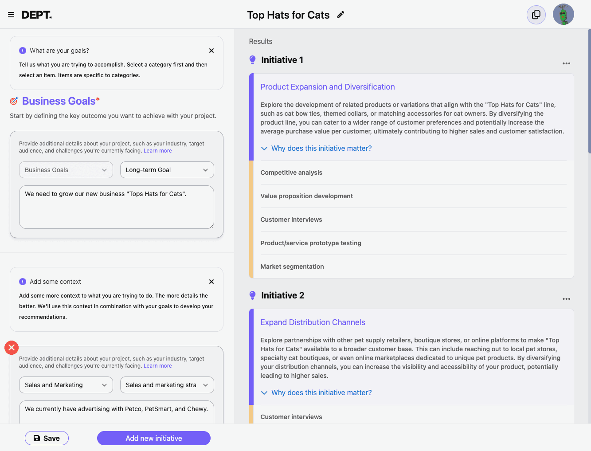The width and height of the screenshot is (591, 451).
Task: Select the Competitive analysis item
Action: tap(291, 173)
